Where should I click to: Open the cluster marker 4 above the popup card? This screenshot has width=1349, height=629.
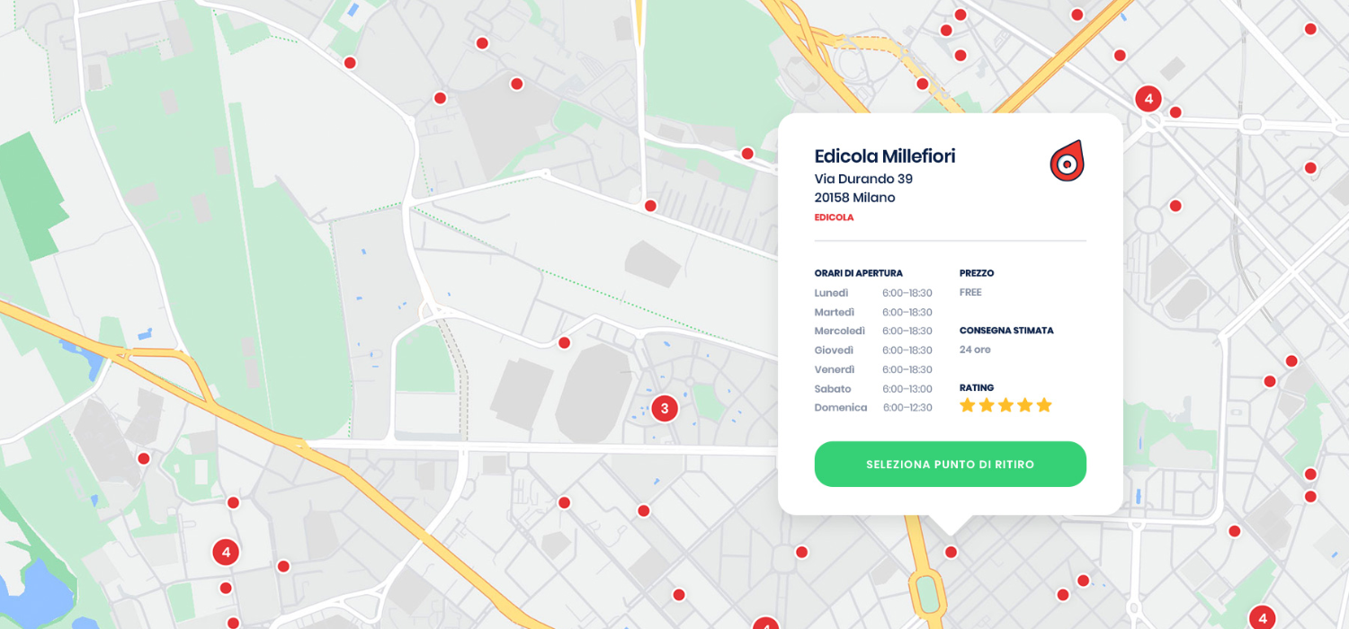pos(1148,99)
